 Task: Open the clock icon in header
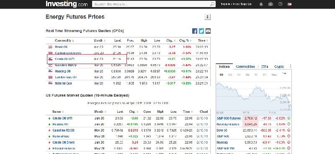[x=280, y=4]
